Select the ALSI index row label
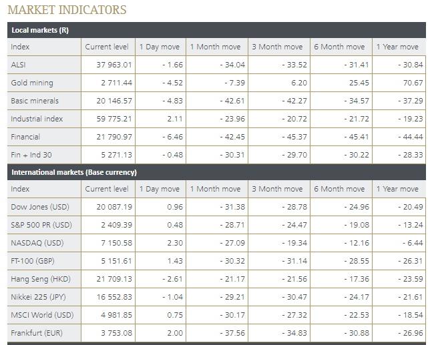 coord(19,65)
